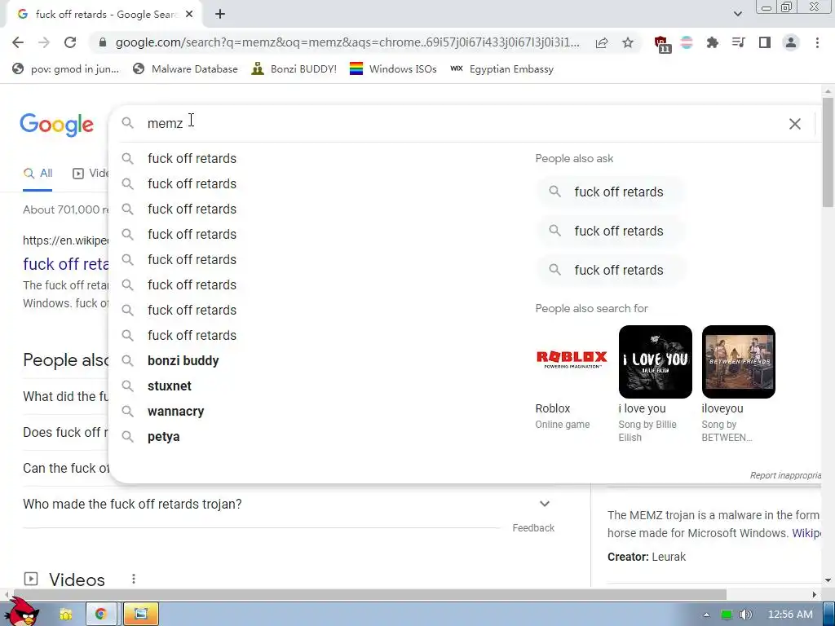Open the Roblox thumbnail
835x626 pixels.
(x=572, y=361)
